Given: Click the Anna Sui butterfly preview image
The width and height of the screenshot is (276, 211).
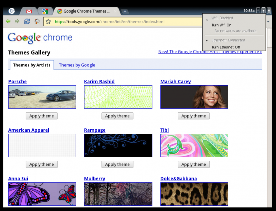Looking at the screenshot, I should (42, 194).
